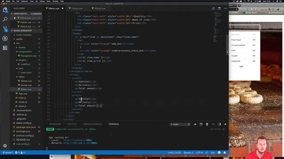Close the terminal panel
The height and width of the screenshot is (159, 284).
(x=225, y=124)
